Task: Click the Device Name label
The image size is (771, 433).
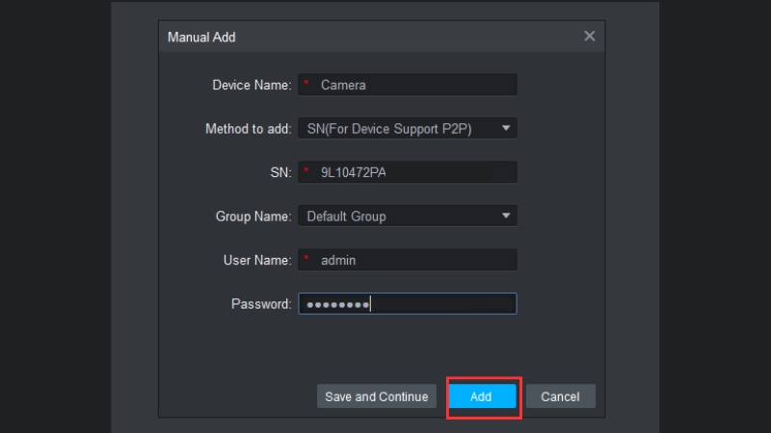Action: click(x=251, y=85)
